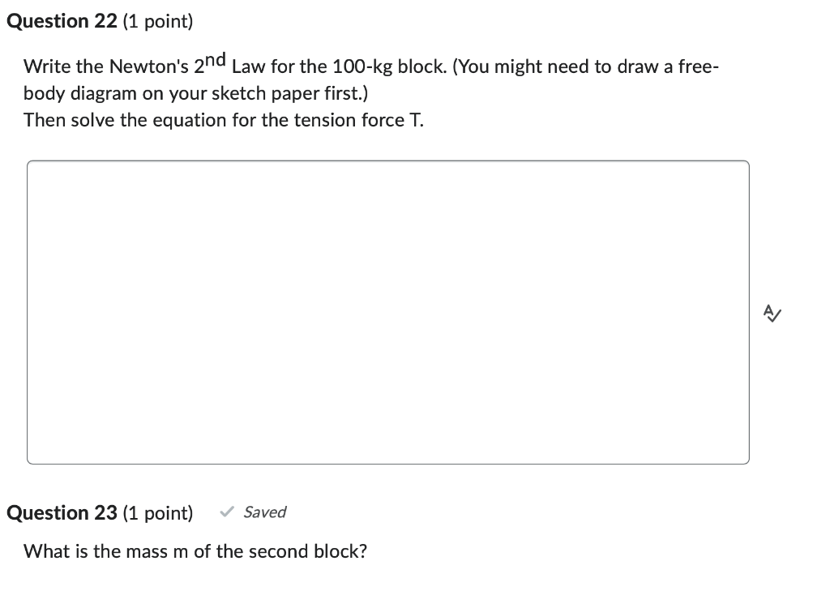Viewport: 830px width, 591px height.
Task: Click the question text under Question 23
Action: click(x=195, y=551)
